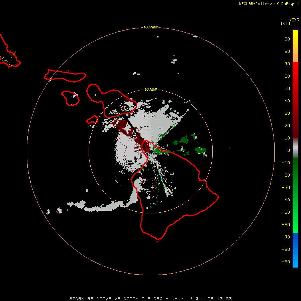Pick the bright green color bar segment near -60
The height and width of the screenshot is (301, 301).
point(295,225)
